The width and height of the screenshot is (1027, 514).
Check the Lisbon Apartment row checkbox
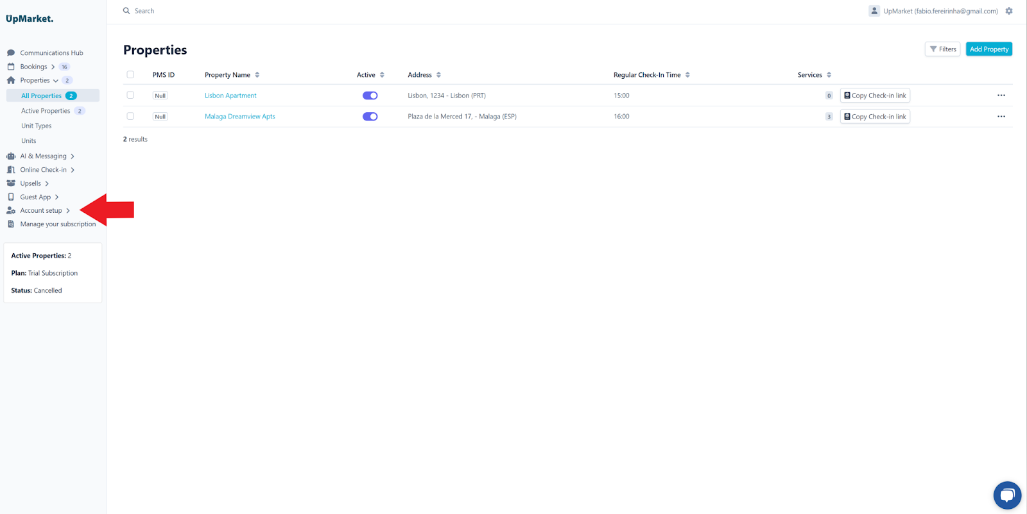130,95
